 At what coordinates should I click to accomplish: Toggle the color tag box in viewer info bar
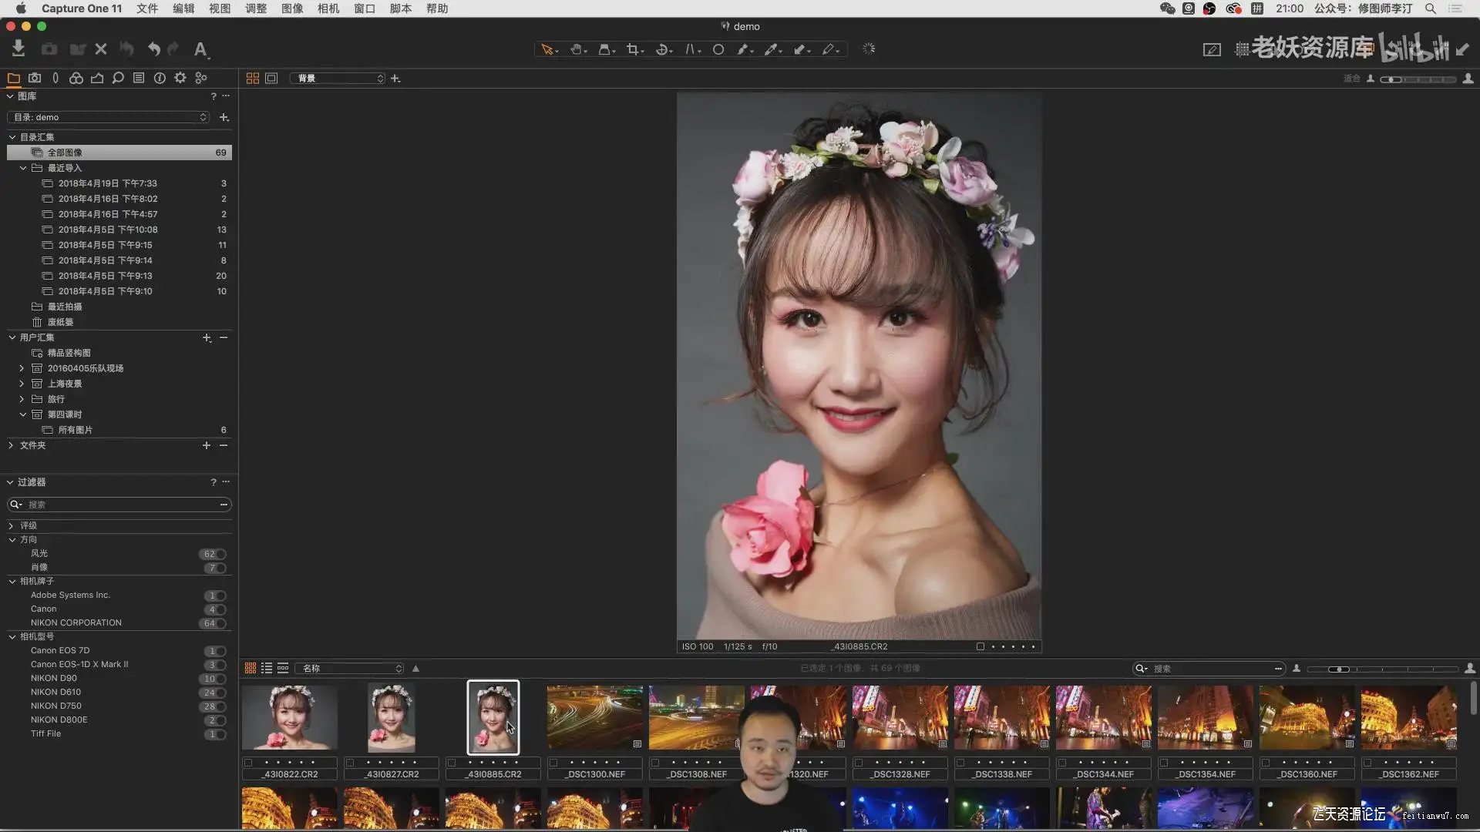[x=980, y=647]
